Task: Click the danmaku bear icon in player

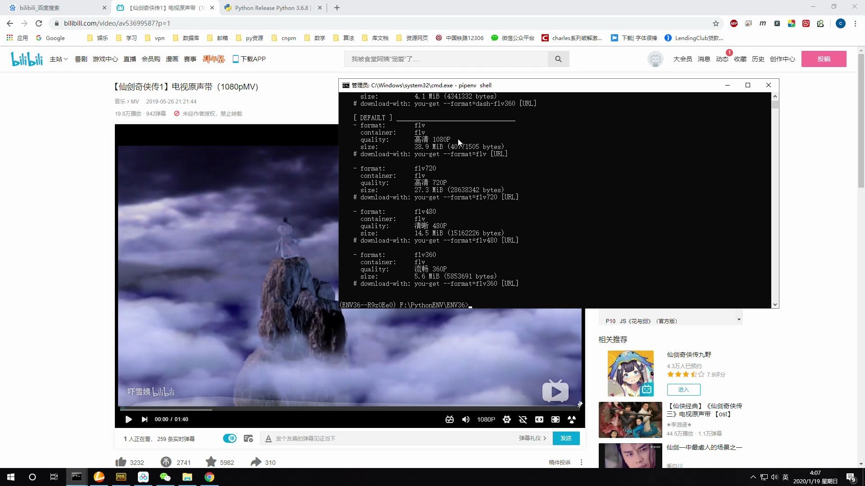Action: (450, 419)
